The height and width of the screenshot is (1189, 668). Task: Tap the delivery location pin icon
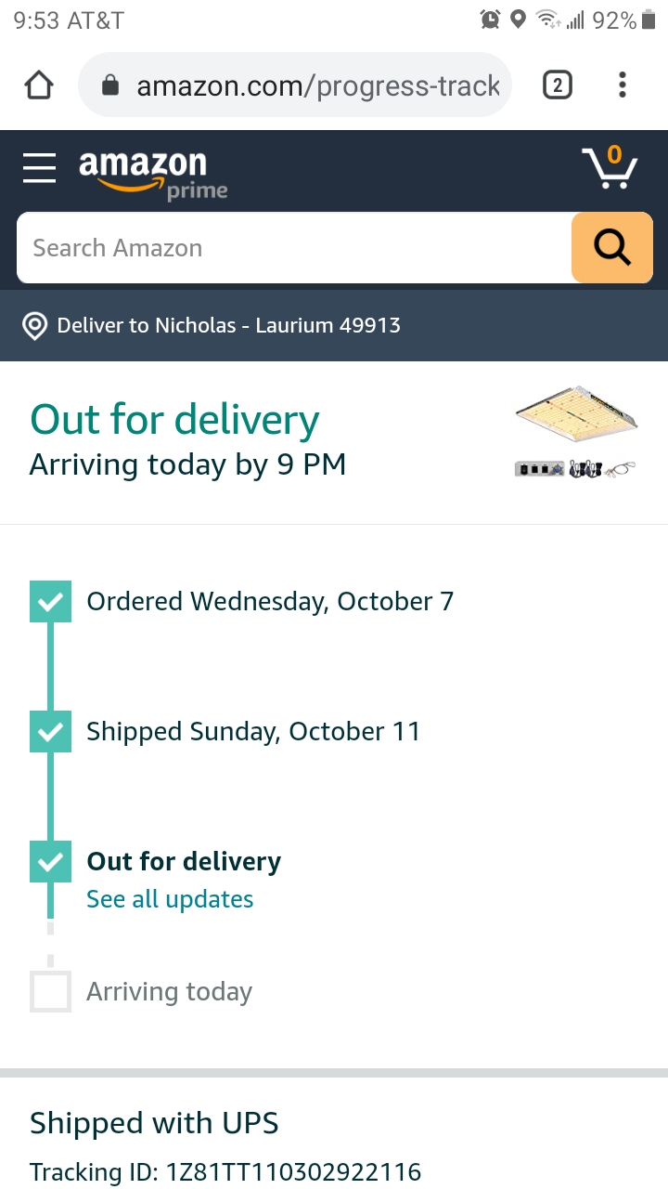[35, 326]
